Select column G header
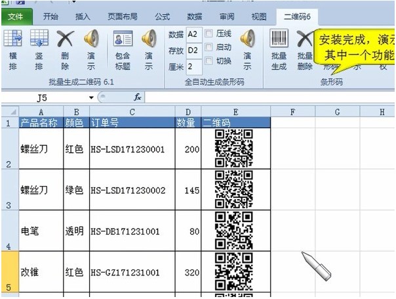This screenshot has width=396, height=299. pyautogui.click(x=337, y=112)
